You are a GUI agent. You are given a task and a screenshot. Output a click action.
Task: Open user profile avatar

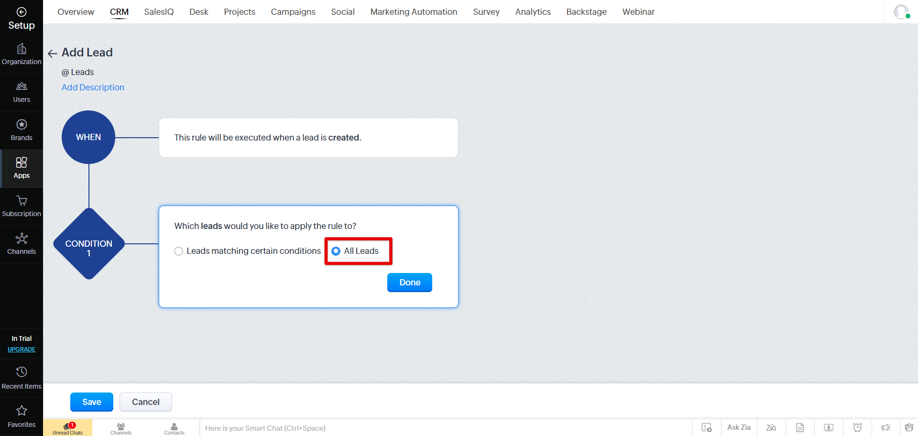pos(901,12)
